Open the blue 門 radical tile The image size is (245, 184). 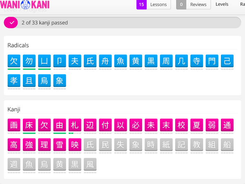coord(212,61)
